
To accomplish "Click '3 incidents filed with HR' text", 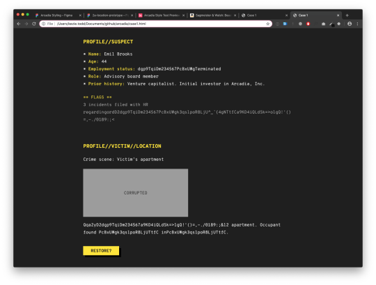I will (116, 105).
